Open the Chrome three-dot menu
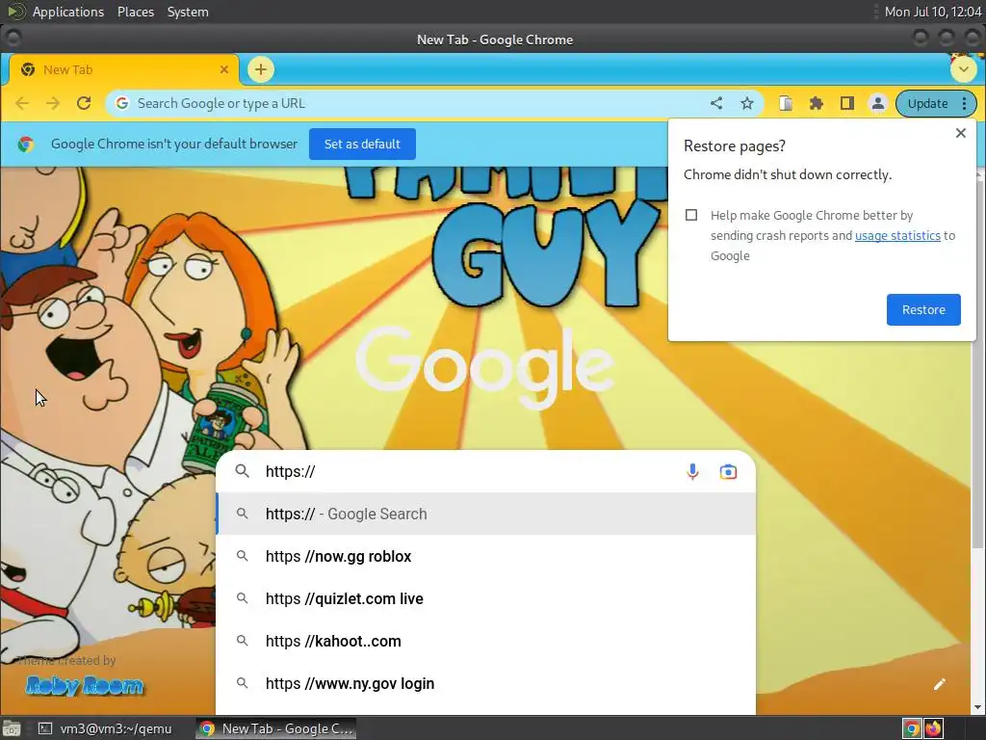Viewport: 986px width, 740px height. coord(965,103)
